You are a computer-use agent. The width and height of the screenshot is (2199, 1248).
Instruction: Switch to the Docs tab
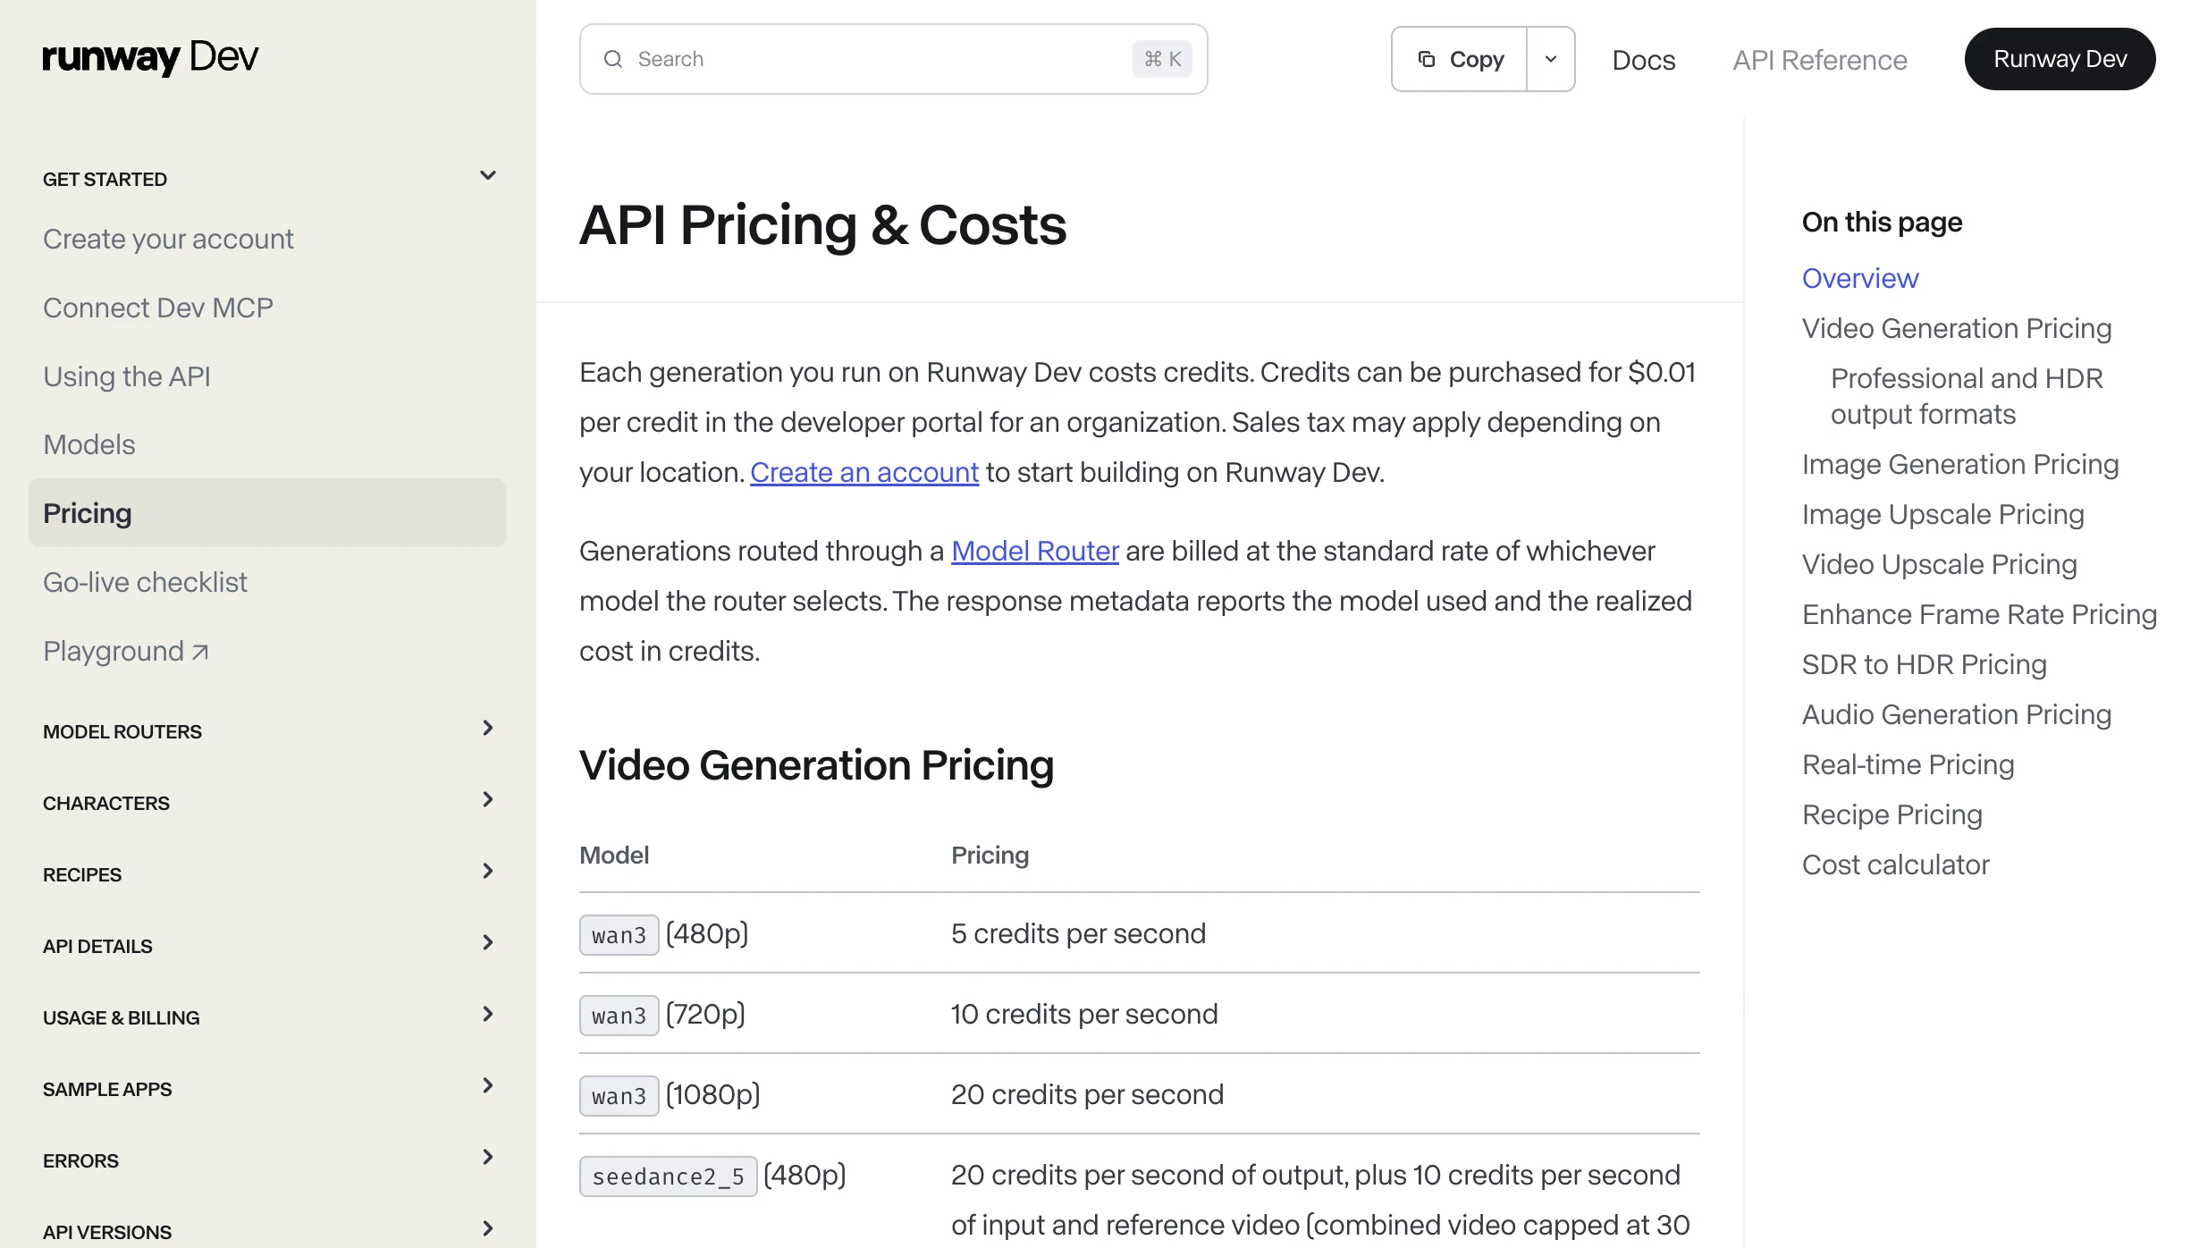click(x=1644, y=60)
